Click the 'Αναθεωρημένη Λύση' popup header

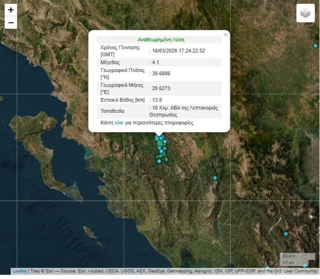point(160,39)
